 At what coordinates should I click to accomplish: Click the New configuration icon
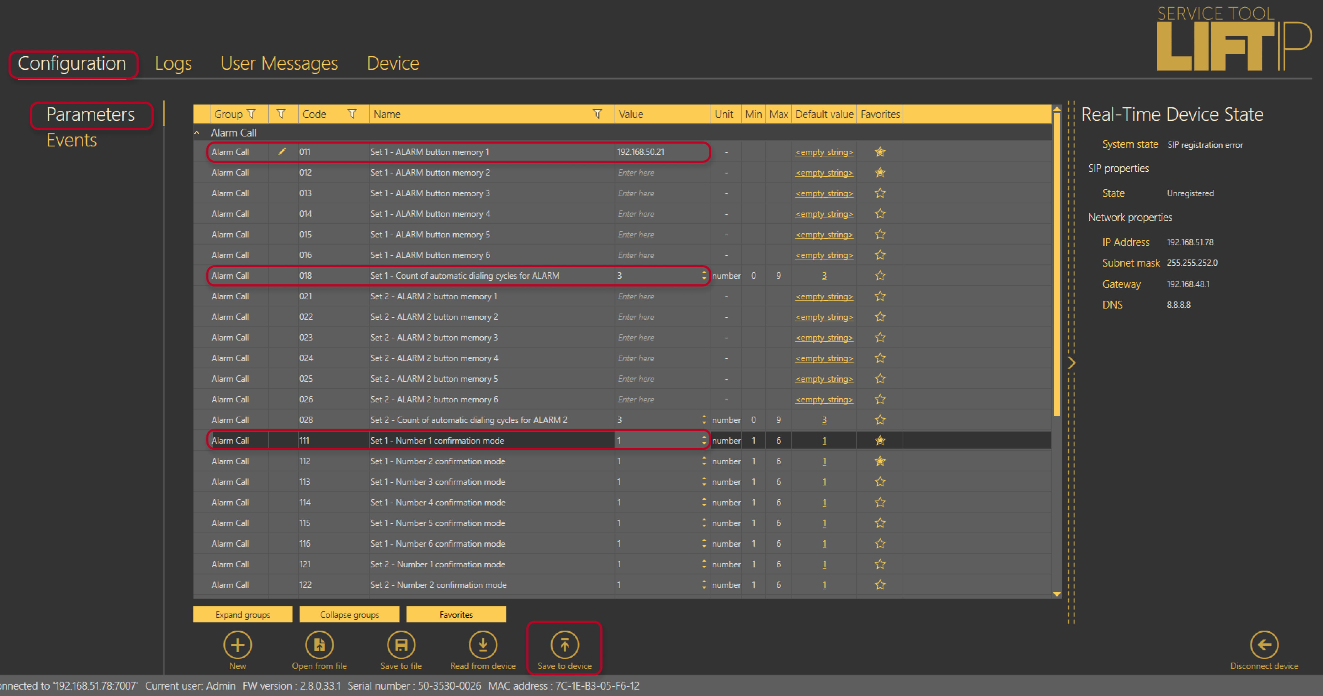pos(237,645)
